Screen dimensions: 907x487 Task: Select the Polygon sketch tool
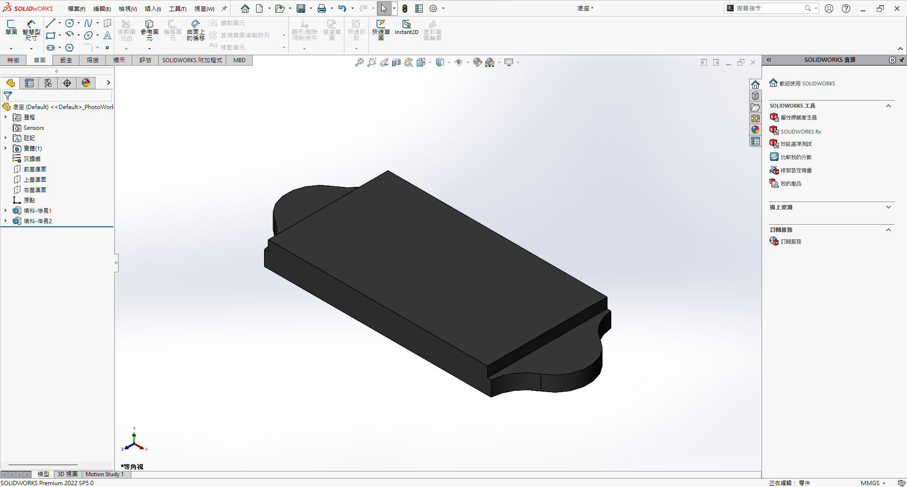point(69,48)
